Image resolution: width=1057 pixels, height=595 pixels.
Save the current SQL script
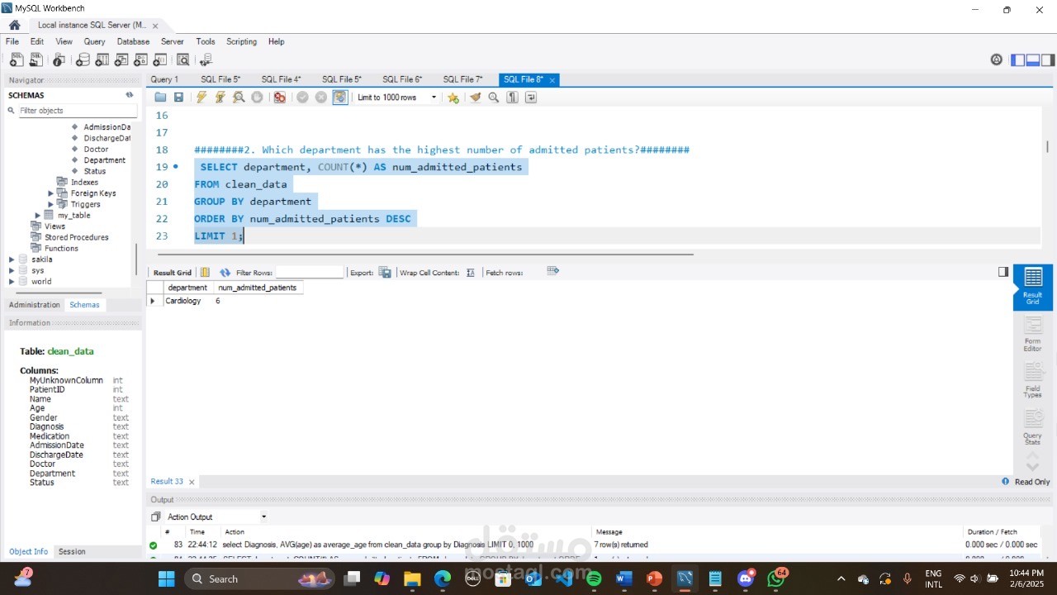pos(178,98)
